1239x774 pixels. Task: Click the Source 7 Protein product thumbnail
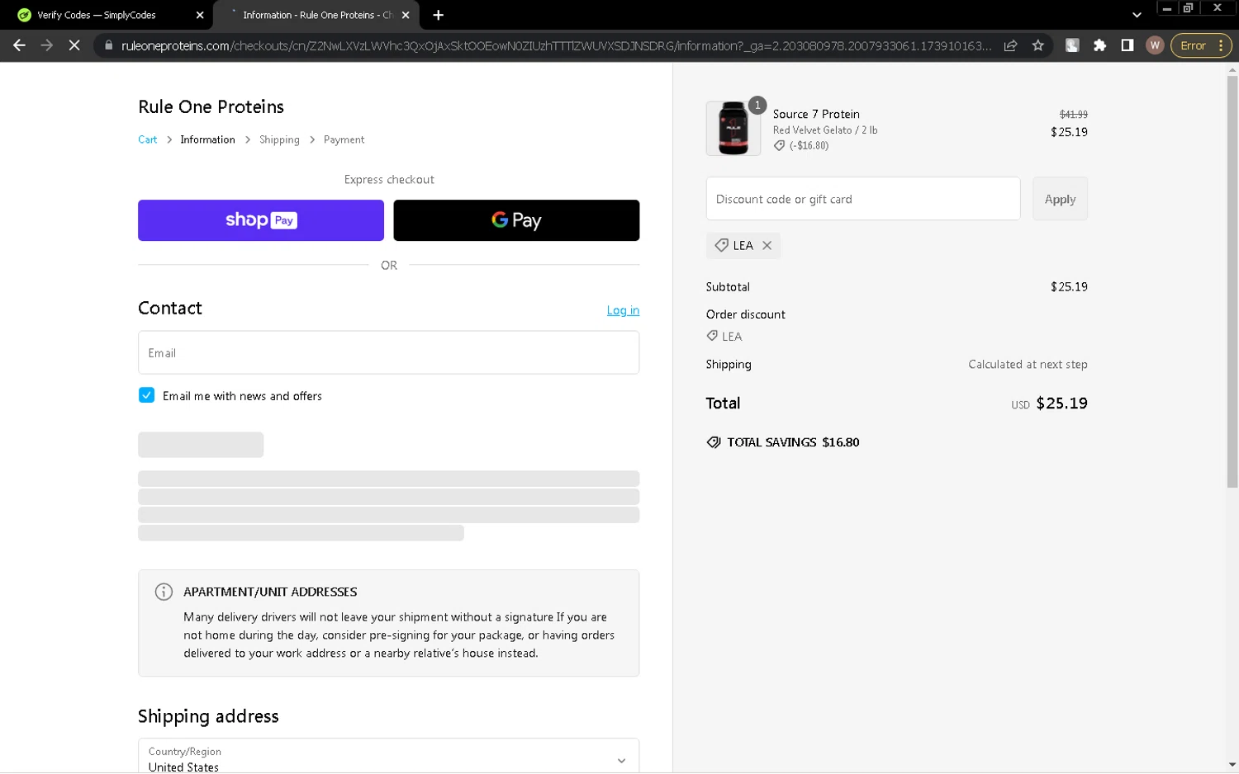733,129
